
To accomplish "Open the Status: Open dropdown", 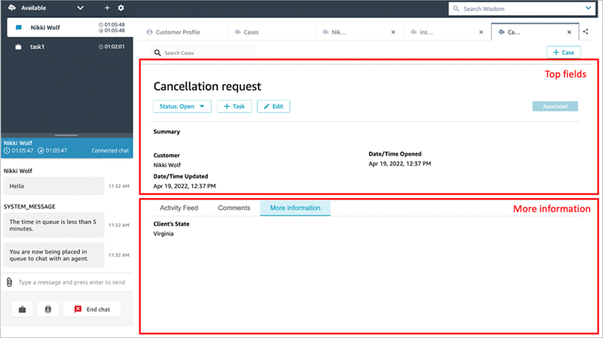I will click(182, 107).
